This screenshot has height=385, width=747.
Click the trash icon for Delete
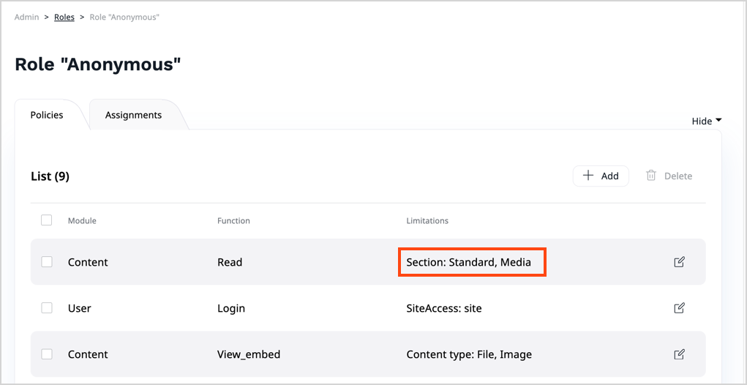[651, 176]
